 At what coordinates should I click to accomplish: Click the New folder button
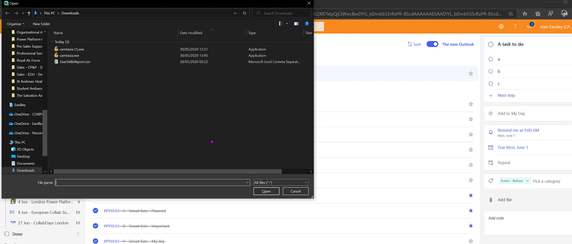(41, 24)
